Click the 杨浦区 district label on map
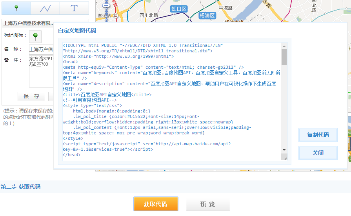The image size is (351, 216). [207, 16]
